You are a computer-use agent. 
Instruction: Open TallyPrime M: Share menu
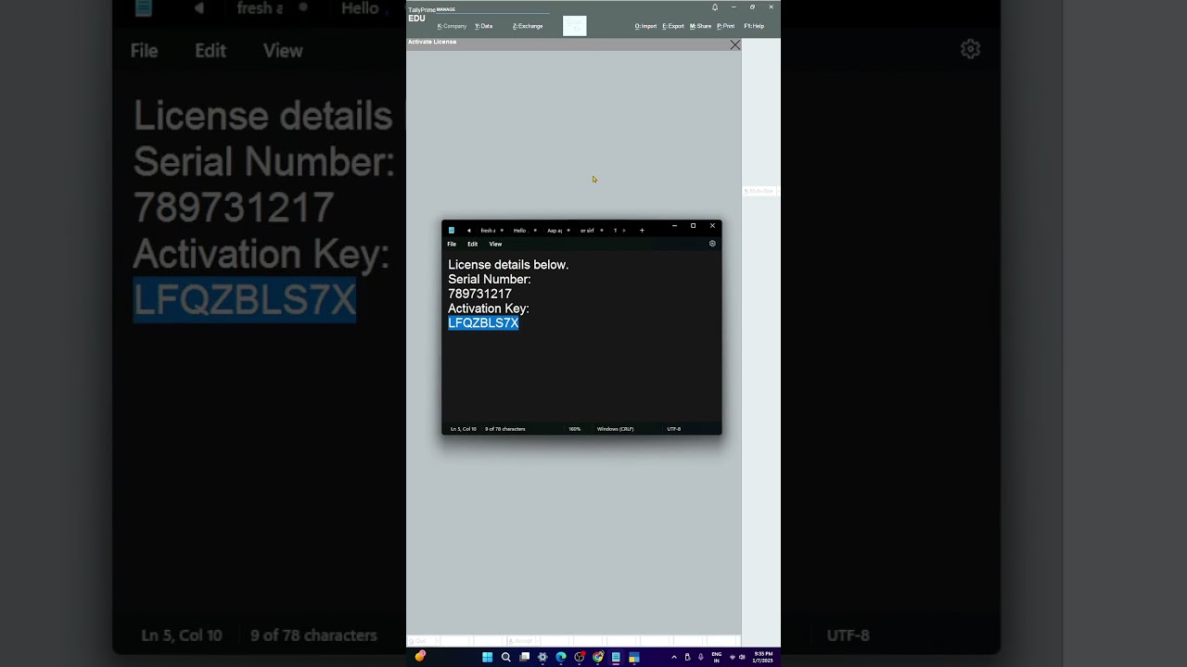pyautogui.click(x=700, y=26)
